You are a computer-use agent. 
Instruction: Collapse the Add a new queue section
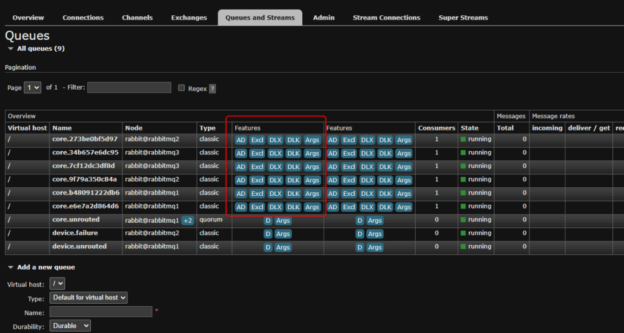tap(10, 267)
